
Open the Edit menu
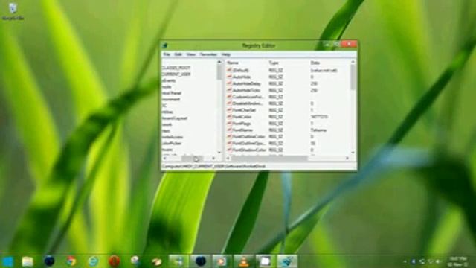(178, 54)
